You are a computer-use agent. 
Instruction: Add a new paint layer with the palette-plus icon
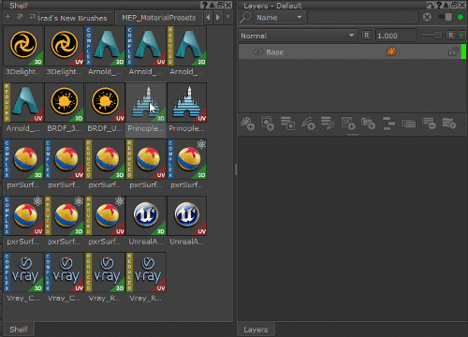coord(247,124)
